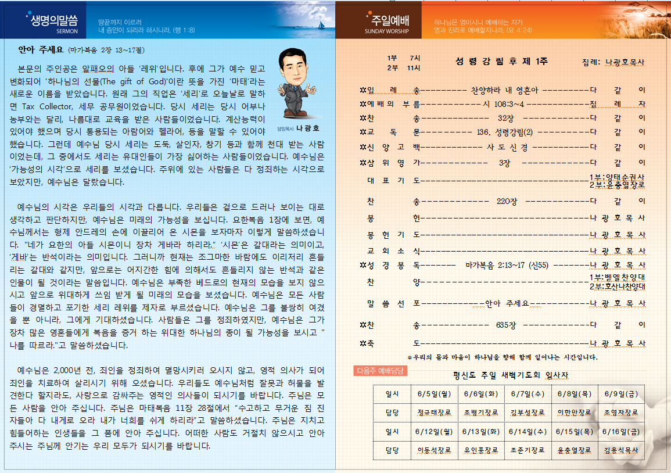Click 마가복음 2:13~17 (신55) in the 성경봉독 row

(507, 266)
